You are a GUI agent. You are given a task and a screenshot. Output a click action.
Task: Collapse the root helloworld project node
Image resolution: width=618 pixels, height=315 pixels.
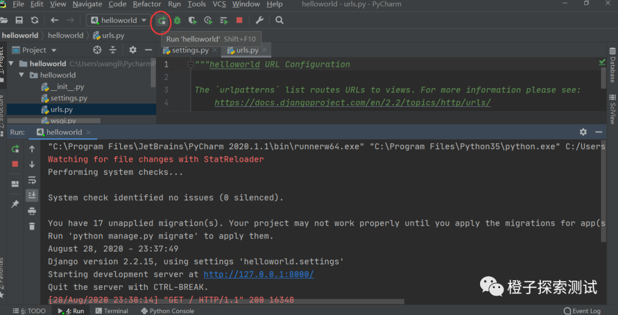point(11,63)
